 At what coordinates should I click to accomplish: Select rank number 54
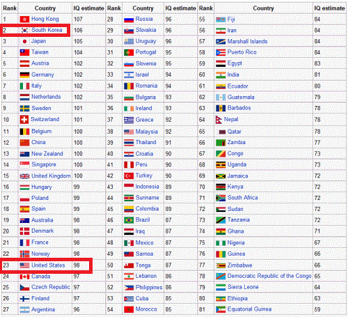tap(110, 309)
